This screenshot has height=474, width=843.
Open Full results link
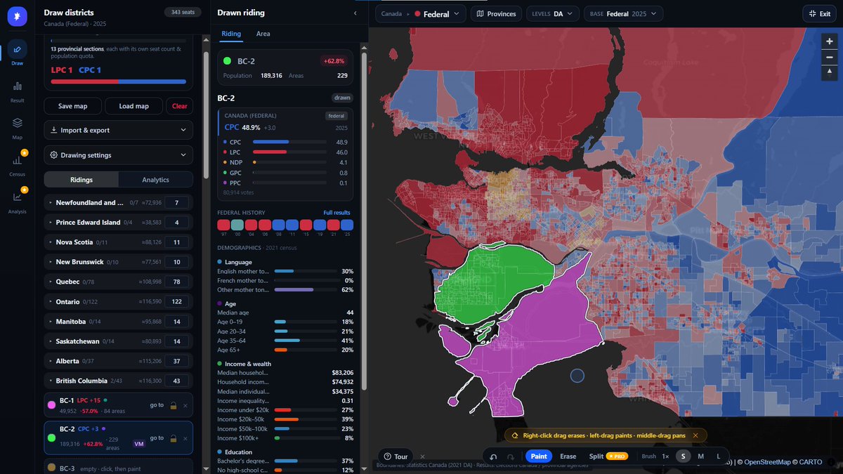[336, 212]
